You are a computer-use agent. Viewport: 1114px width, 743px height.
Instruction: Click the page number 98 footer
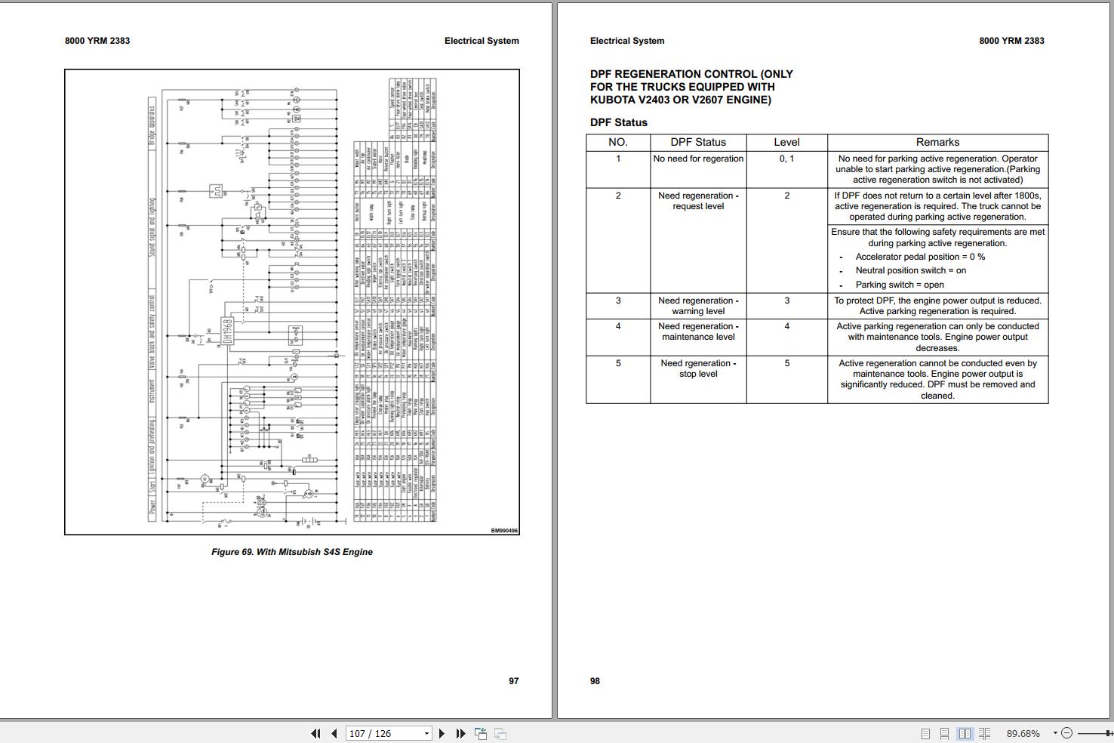(595, 681)
